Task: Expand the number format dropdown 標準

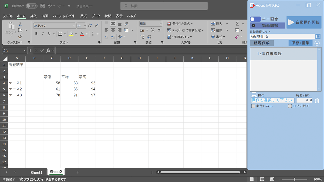Action: pos(160,24)
